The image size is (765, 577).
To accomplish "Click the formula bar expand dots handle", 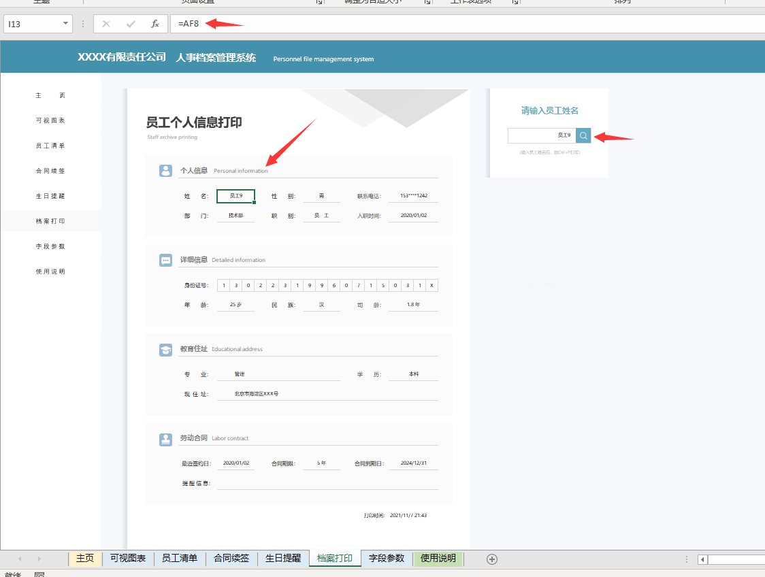I will [x=83, y=24].
